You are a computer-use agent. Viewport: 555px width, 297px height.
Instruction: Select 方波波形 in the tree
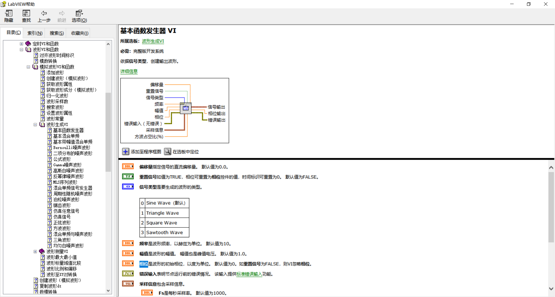pos(62,228)
